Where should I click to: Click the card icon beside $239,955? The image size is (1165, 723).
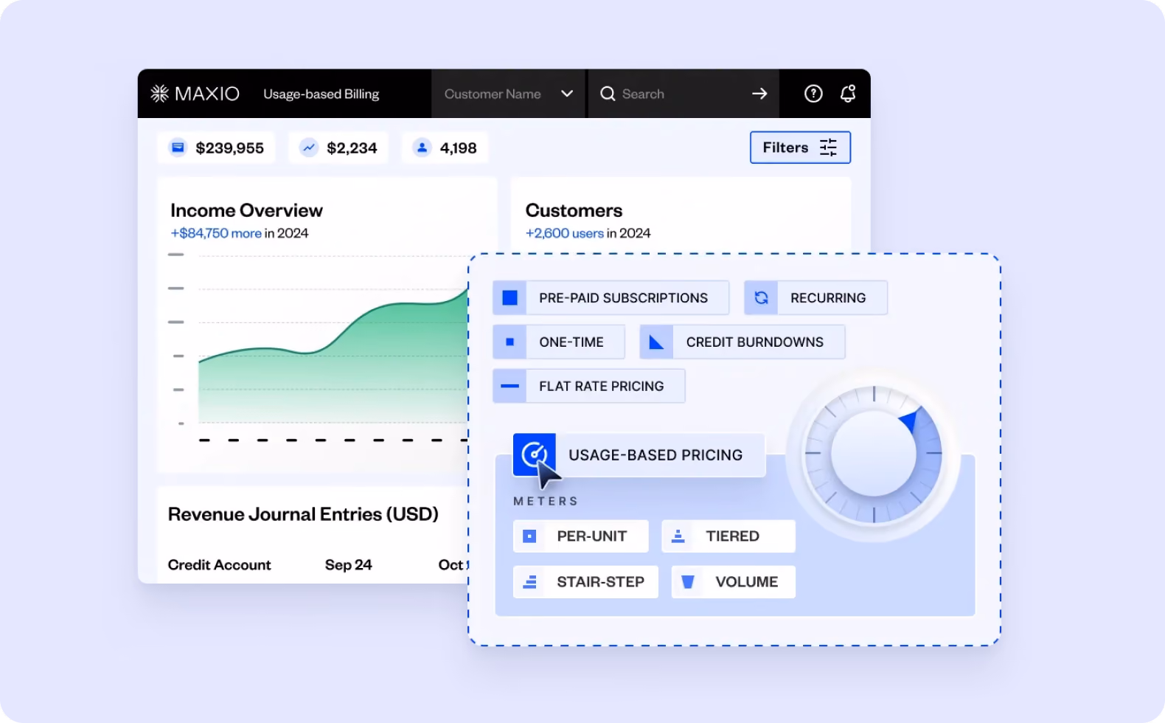[x=178, y=148]
